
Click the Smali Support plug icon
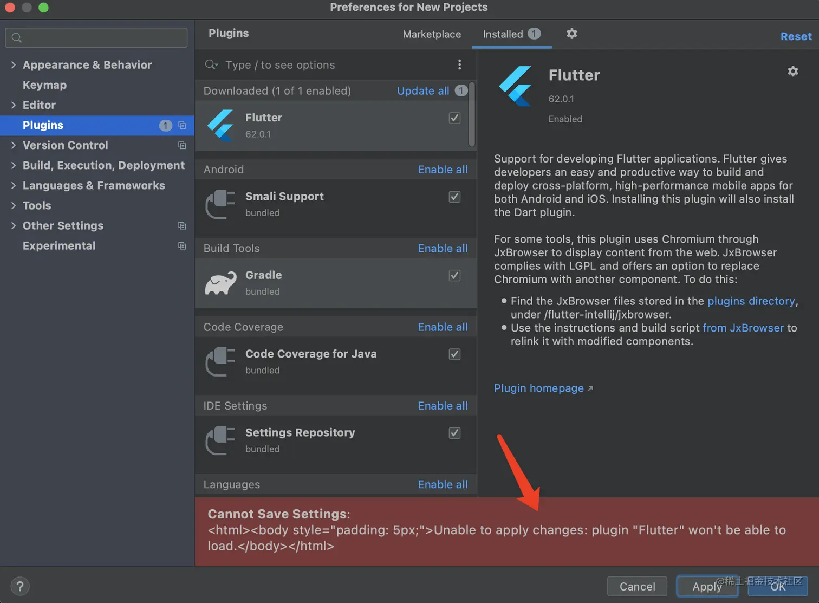point(220,204)
